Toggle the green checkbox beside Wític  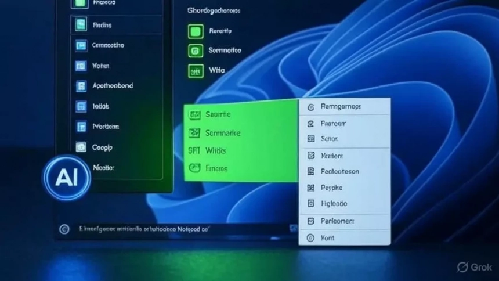point(196,71)
